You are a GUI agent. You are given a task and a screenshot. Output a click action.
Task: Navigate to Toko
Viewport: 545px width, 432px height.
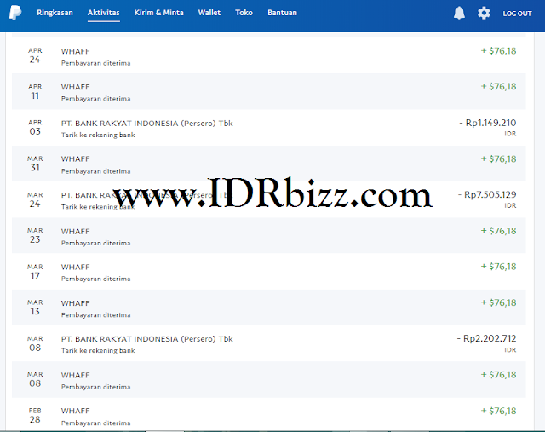[244, 13]
